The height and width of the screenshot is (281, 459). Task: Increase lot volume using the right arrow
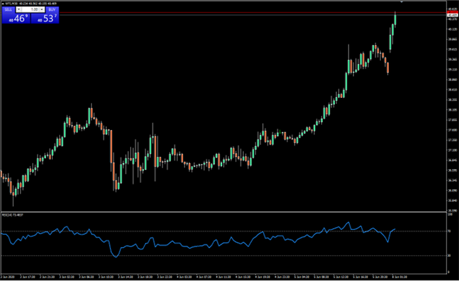[x=40, y=10]
